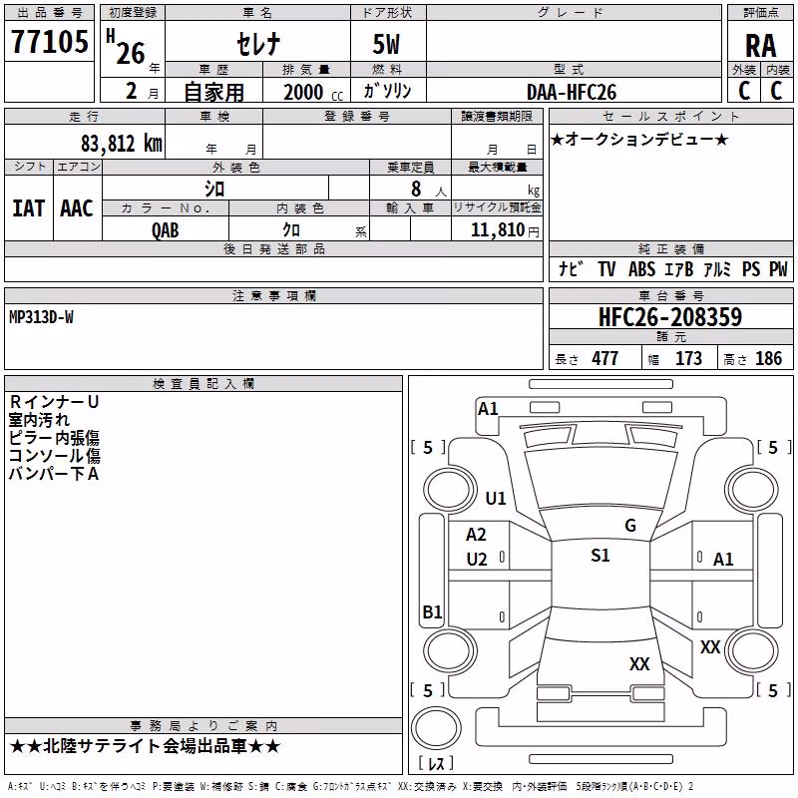This screenshot has height=798, width=798.
Task: Select the chassis number HFC26-208359
Action: 669,317
